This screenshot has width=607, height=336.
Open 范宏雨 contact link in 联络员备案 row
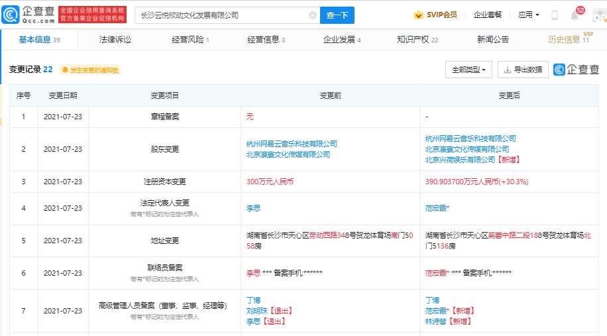[436, 273]
